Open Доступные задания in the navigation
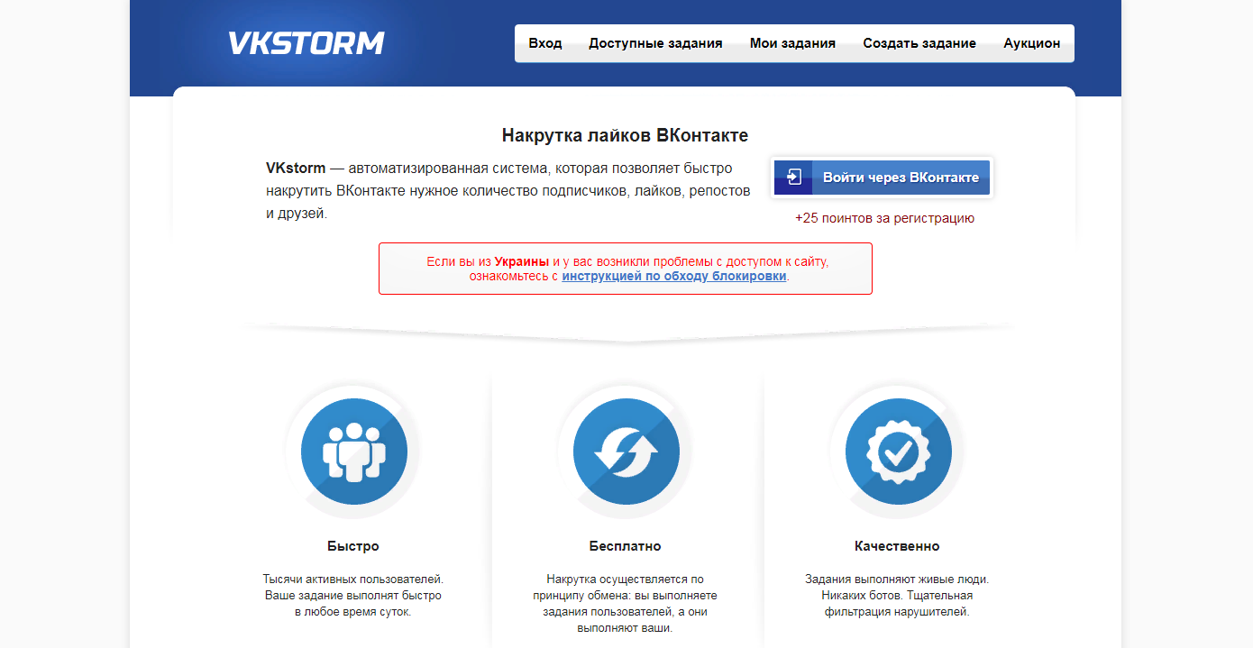Screen dimensions: 1253x648 655,43
